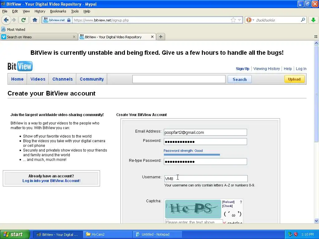Screen dimensions: 319x239
Task: Click the page scrollbar up arrow
Action: tap(316, 43)
